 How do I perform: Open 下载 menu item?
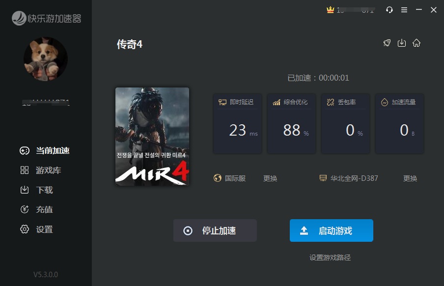click(x=36, y=190)
